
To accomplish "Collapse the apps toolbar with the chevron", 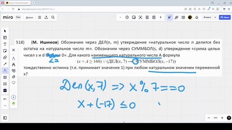I will pos(120,17).
